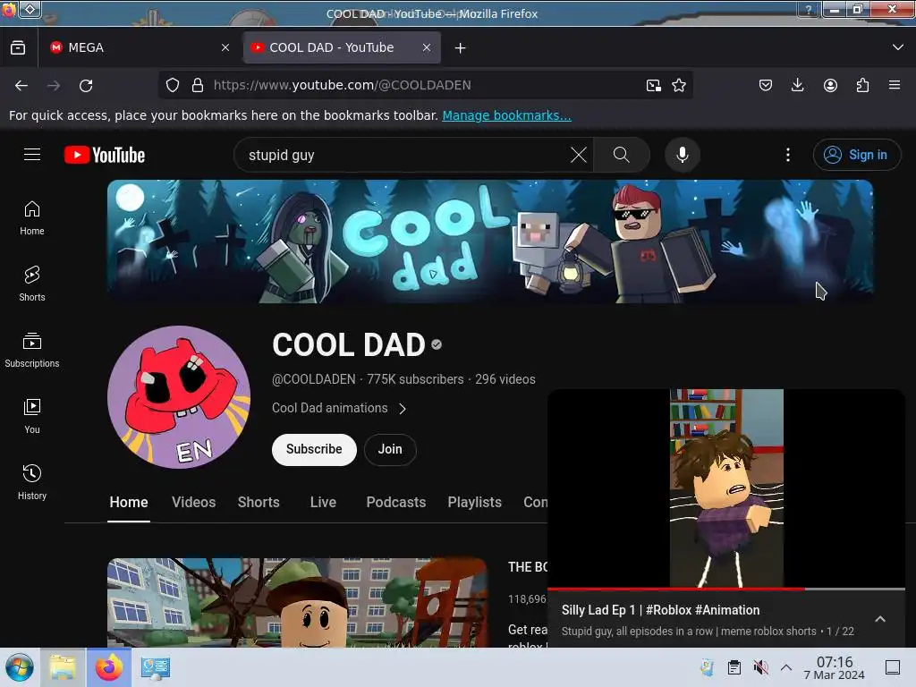Screen dimensions: 916x687
Task: Click the Join button
Action: point(390,449)
